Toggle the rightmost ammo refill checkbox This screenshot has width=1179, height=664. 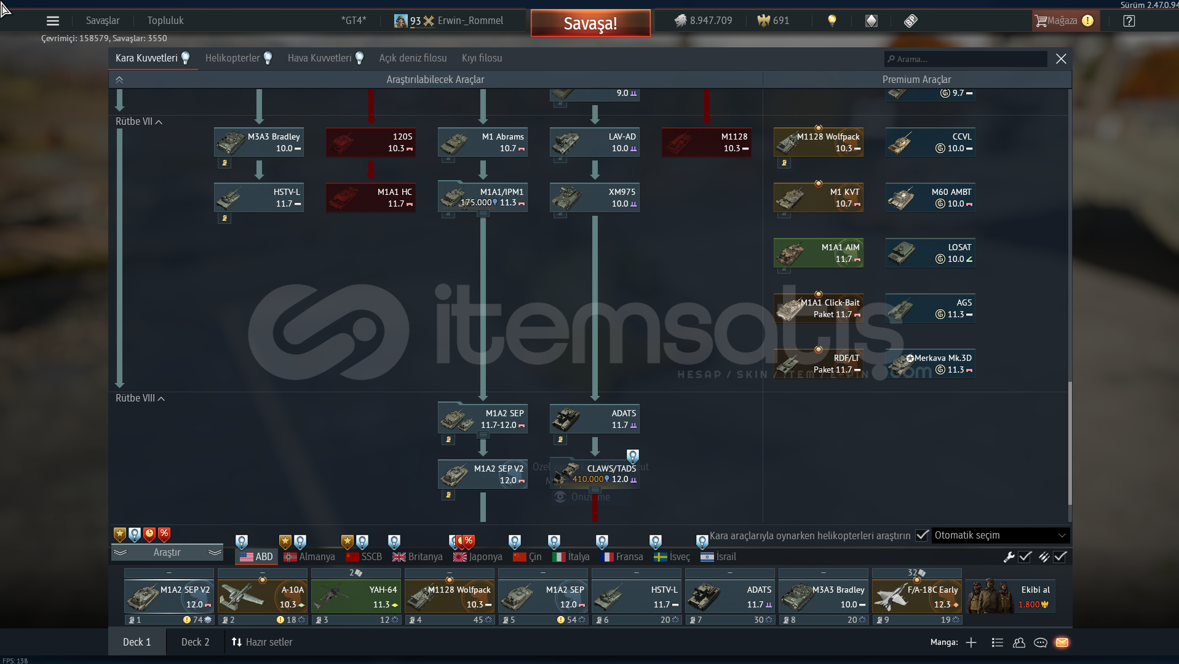point(1060,557)
